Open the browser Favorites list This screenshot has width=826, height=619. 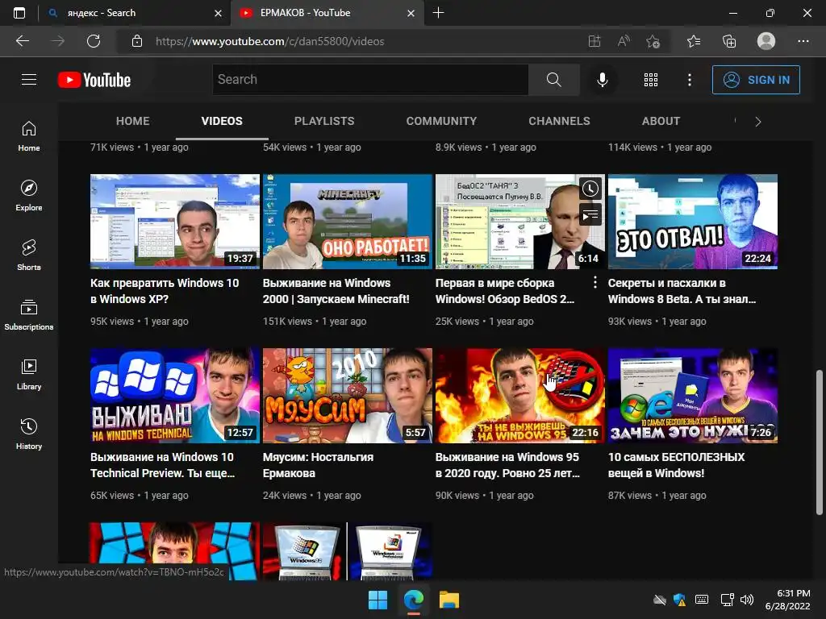click(694, 41)
